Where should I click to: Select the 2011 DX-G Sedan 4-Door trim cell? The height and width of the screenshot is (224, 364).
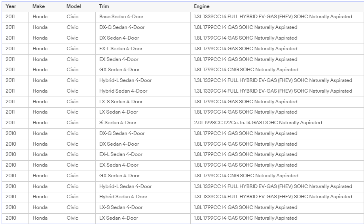coord(122,27)
